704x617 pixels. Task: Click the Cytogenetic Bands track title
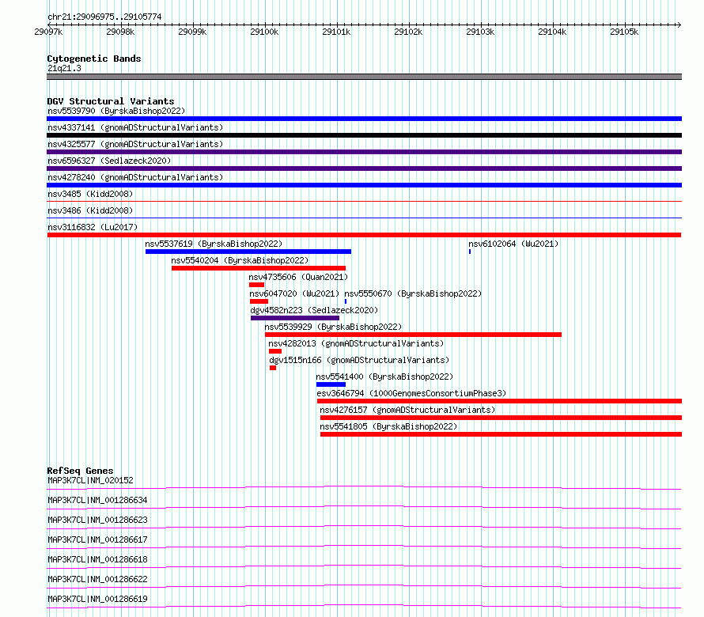click(94, 59)
